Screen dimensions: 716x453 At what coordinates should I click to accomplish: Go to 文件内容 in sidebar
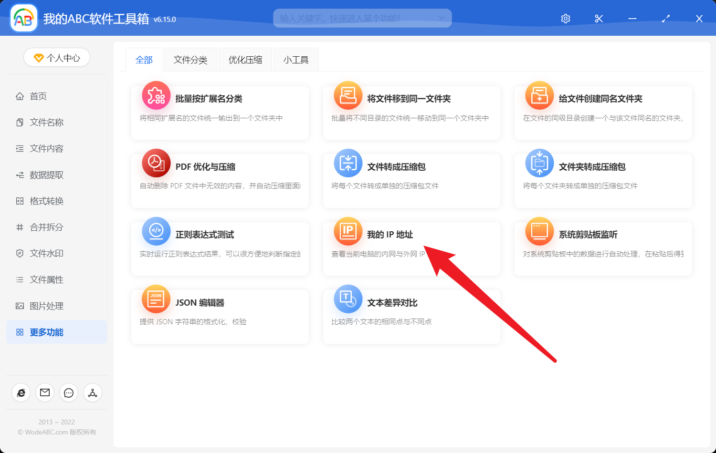pos(56,149)
